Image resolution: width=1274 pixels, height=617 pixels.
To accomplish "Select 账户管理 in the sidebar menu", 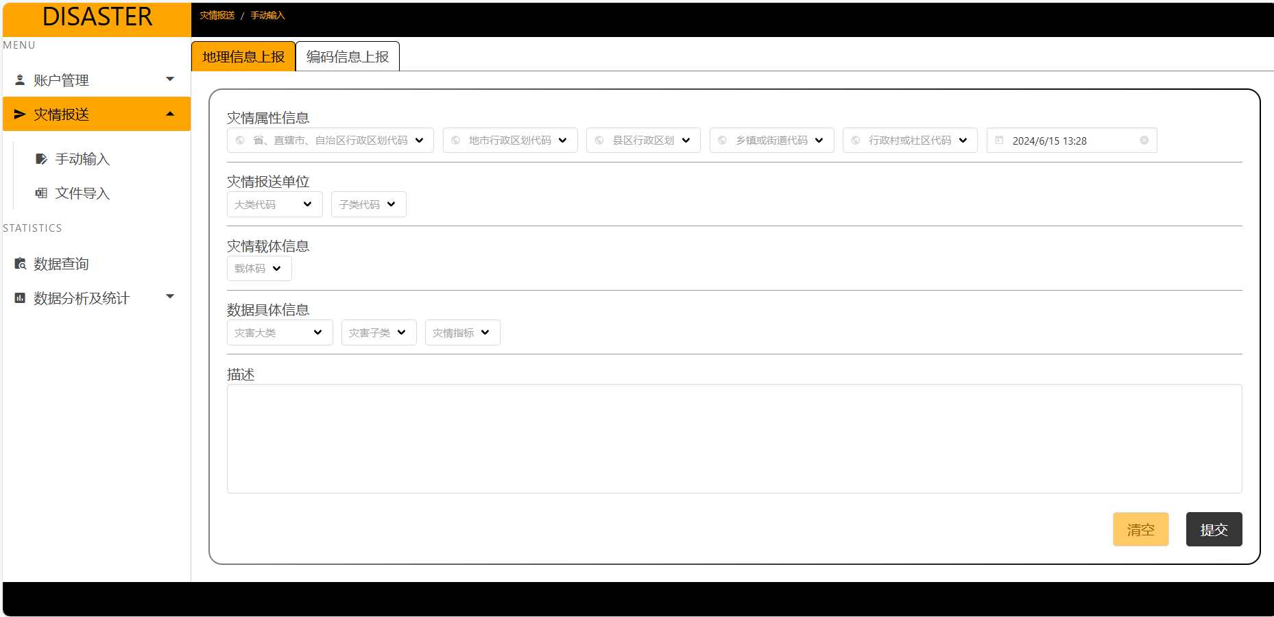I will coord(97,80).
